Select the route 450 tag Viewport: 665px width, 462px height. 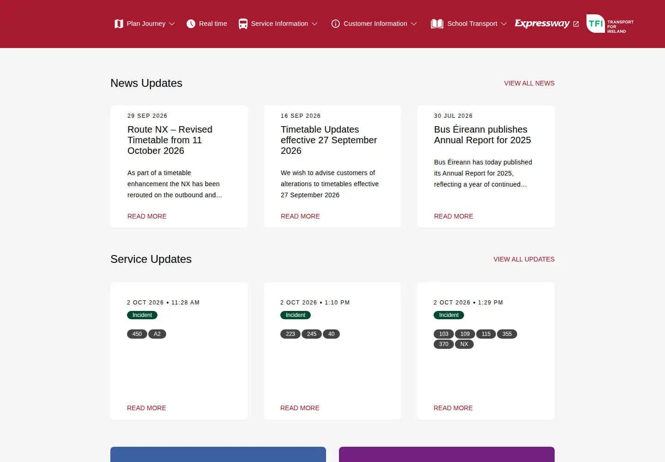tap(137, 334)
